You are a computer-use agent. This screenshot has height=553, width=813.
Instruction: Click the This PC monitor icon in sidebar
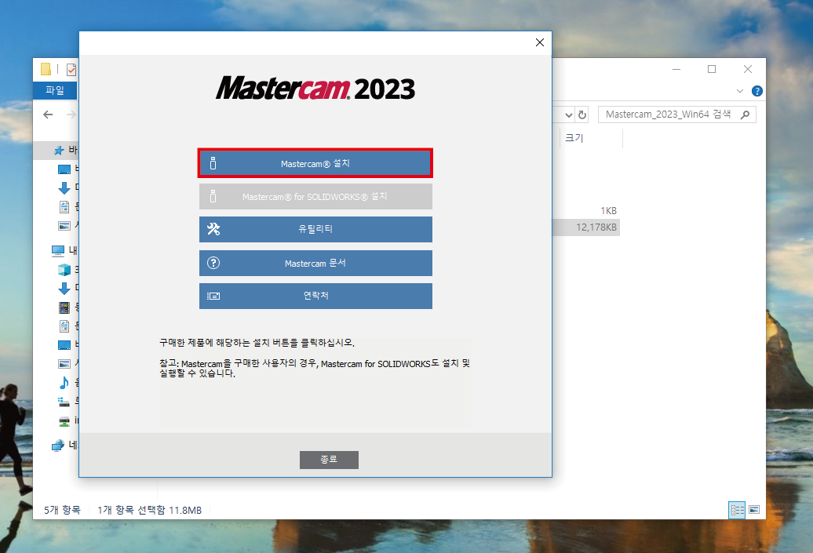click(x=57, y=251)
